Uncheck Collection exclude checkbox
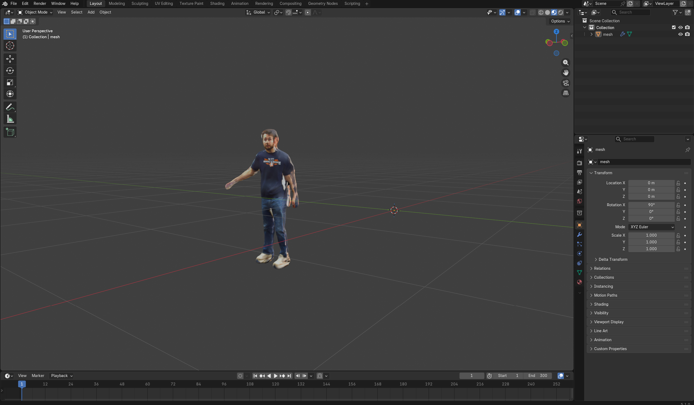This screenshot has width=694, height=405. click(x=674, y=27)
